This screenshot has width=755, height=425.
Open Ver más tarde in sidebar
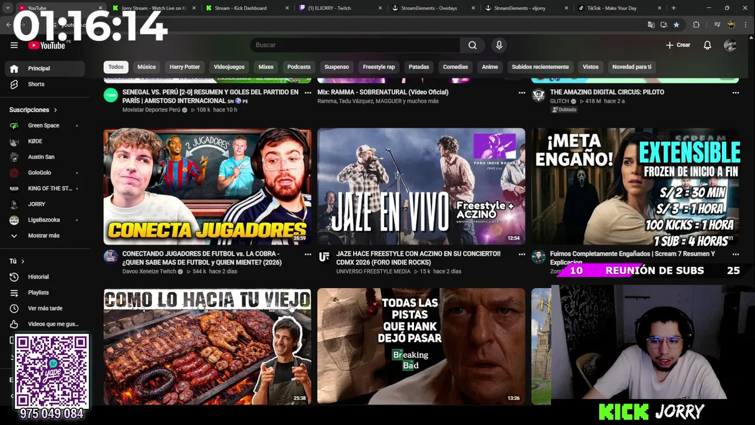click(45, 308)
